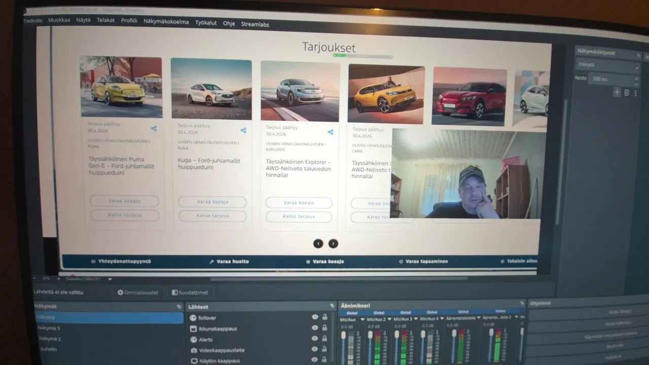Screen dimensions: 649x365
Task: Lock the Videokaappauslaite source
Action: pyautogui.click(x=325, y=349)
